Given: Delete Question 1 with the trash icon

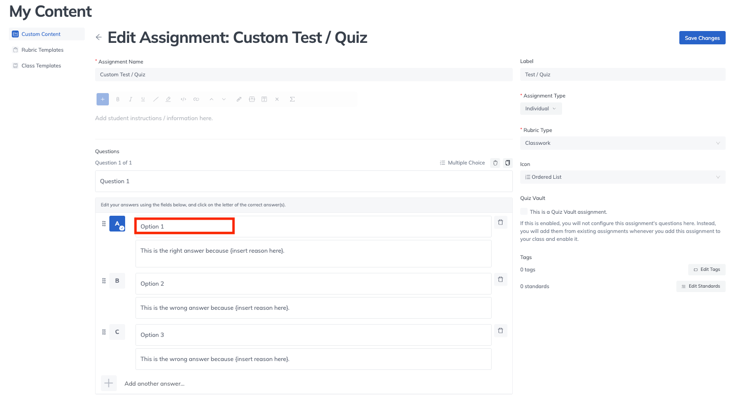Looking at the screenshot, I should coord(496,163).
